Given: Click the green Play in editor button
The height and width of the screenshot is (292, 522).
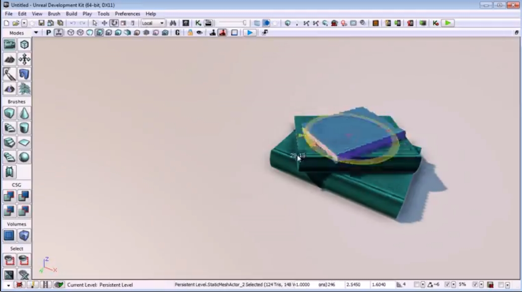Looking at the screenshot, I should (448, 23).
